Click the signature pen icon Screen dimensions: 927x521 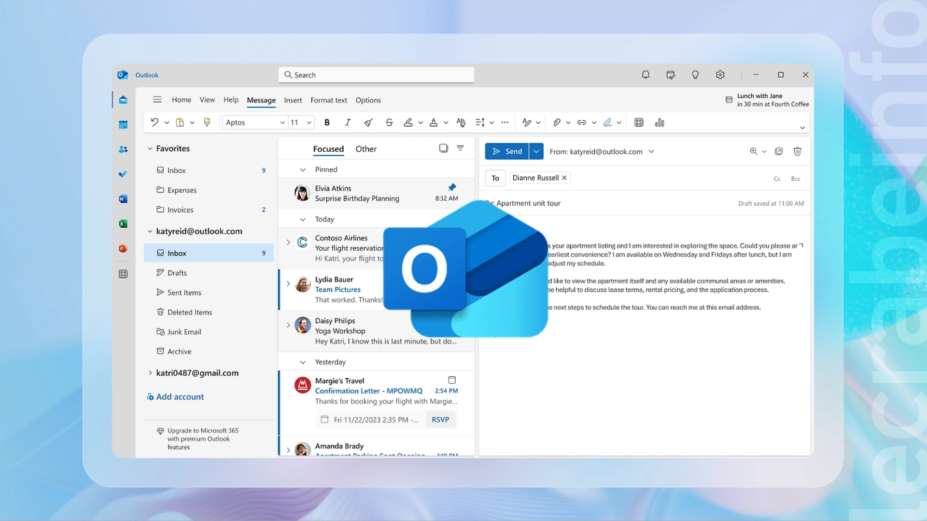(607, 123)
